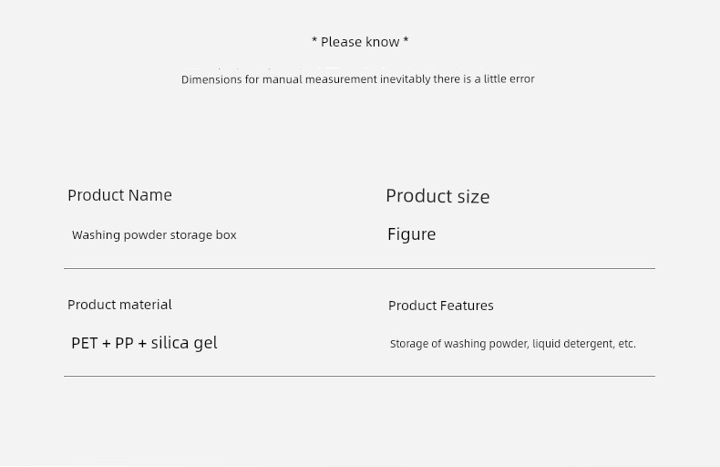Screen dimensions: 720x467
Task: Click the 'Product material' label
Action: pyautogui.click(x=119, y=305)
